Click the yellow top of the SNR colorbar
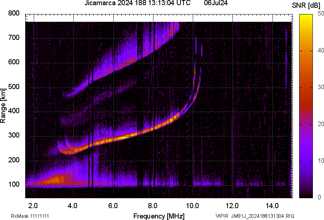 (x=307, y=16)
